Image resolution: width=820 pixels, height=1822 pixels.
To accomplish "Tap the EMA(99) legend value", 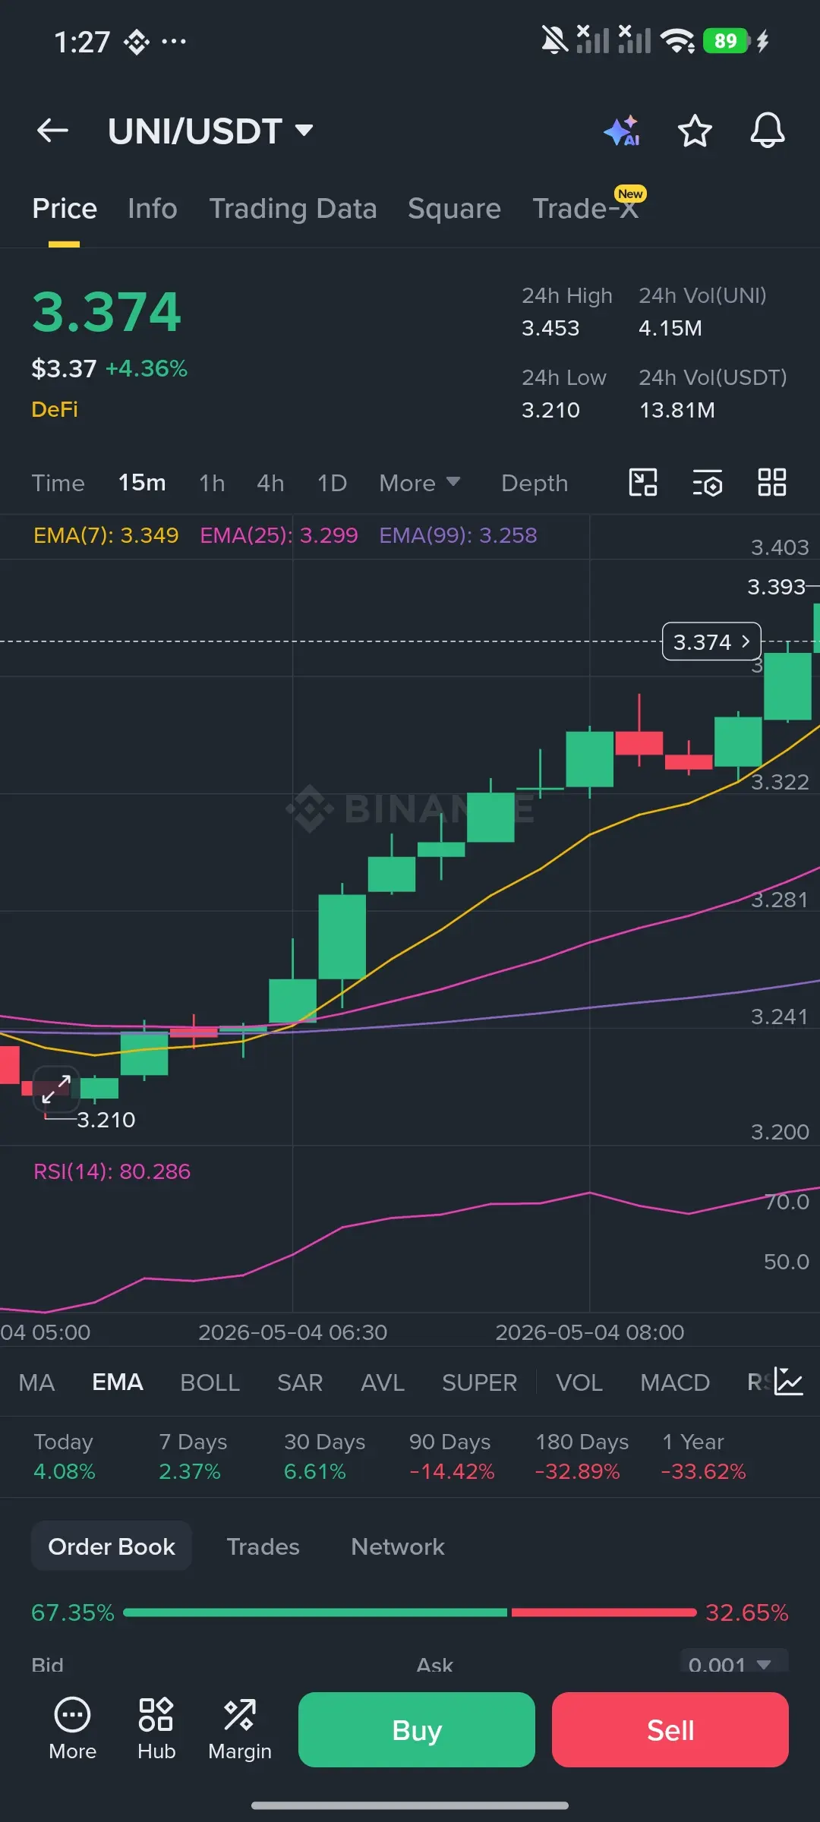I will click(x=458, y=535).
